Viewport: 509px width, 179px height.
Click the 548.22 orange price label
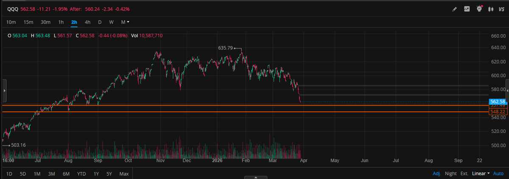[497, 111]
